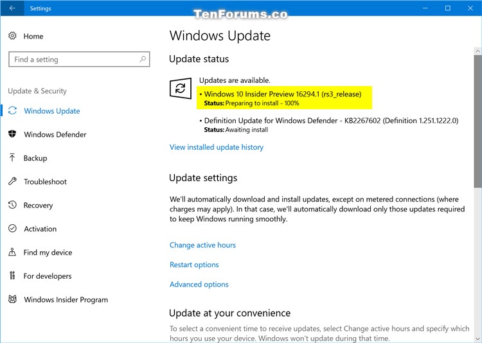
Task: Click the Update status heading
Action: coord(199,59)
